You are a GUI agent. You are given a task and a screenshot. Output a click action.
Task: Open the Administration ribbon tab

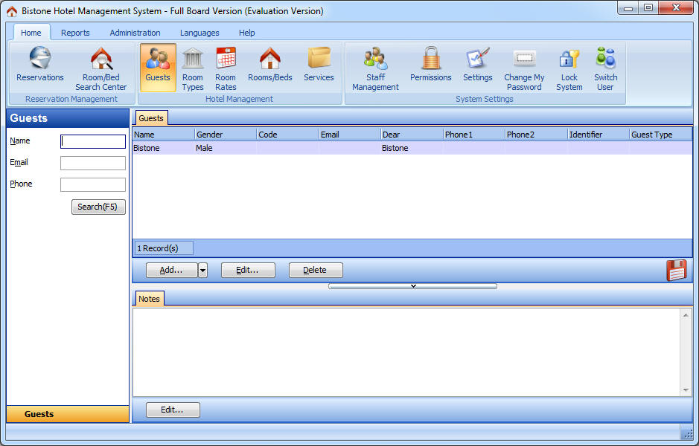[135, 33]
